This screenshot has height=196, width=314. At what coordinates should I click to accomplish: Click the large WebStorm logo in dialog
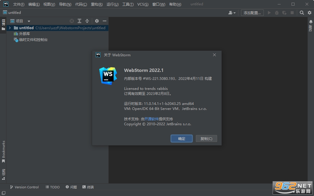[x=108, y=76]
